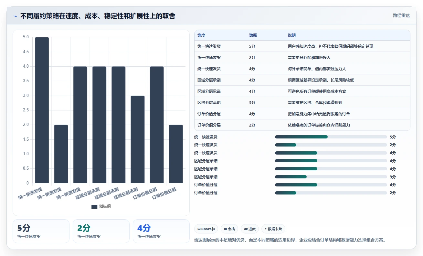423x256 pixels.
Task: Click the 2分 progress bar for 订单价值分层
Action: click(x=331, y=193)
